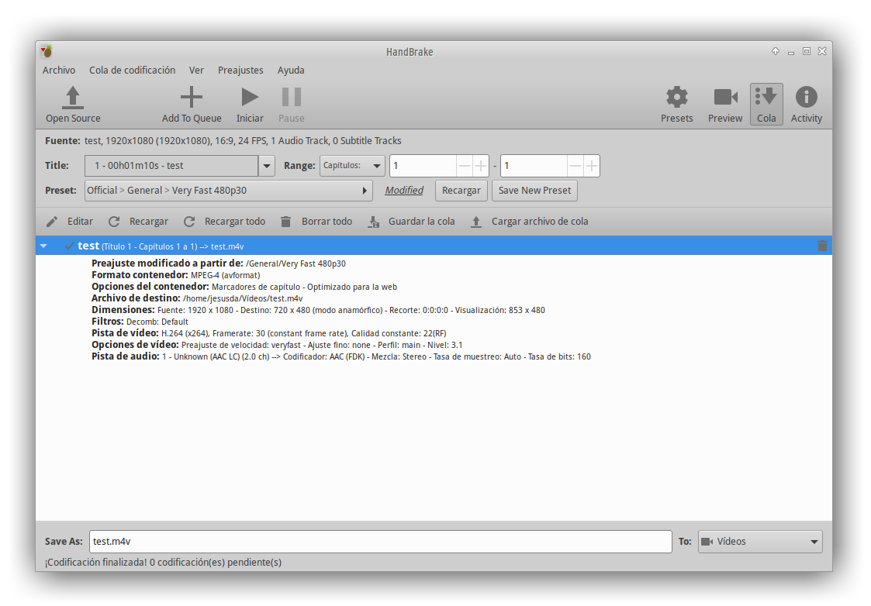Click the Save As filename field
Screen dimensions: 871x606
[x=380, y=542]
